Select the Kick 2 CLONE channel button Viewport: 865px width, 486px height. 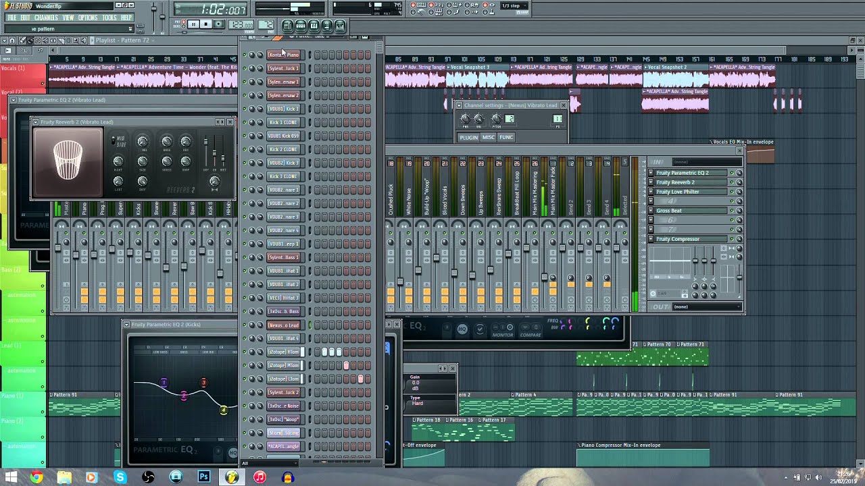(x=283, y=149)
